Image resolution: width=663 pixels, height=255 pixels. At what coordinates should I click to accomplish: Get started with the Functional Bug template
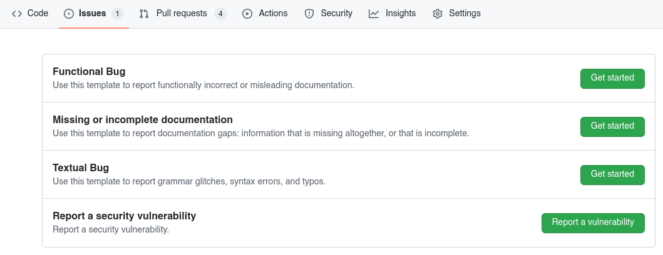(612, 78)
